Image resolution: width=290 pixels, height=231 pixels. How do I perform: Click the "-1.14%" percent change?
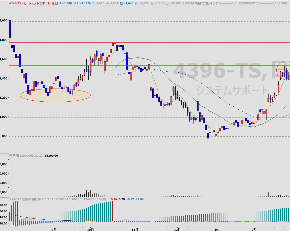tap(85, 3)
